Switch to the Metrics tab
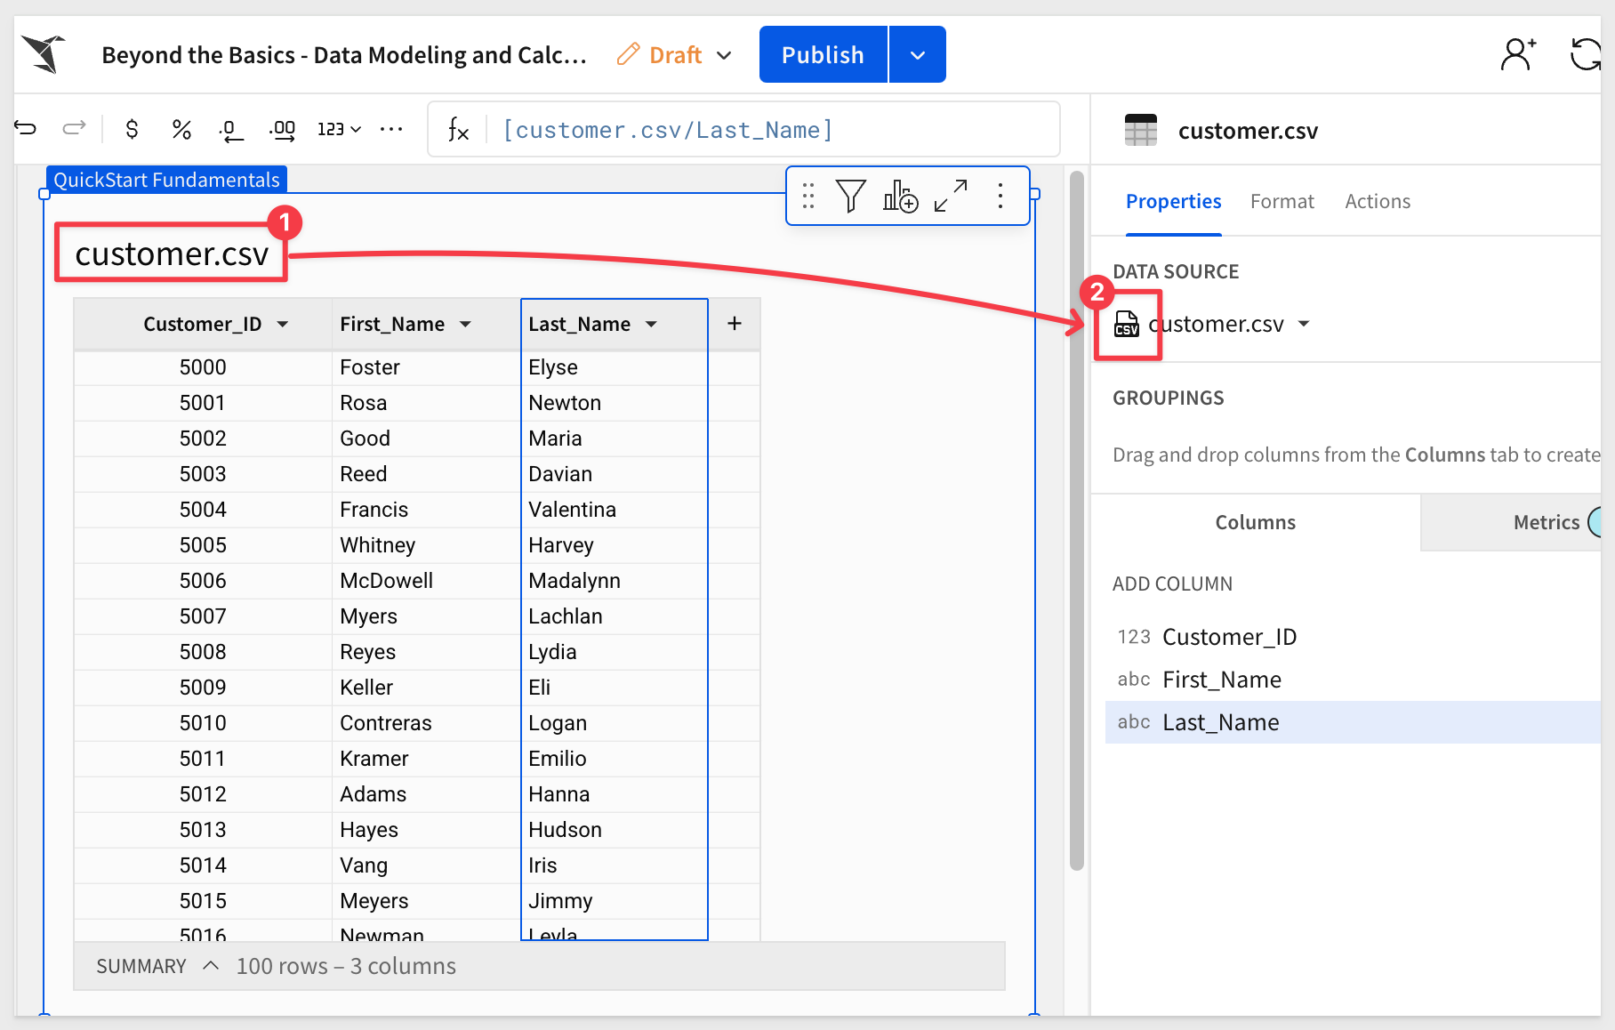This screenshot has width=1615, height=1030. [1547, 523]
